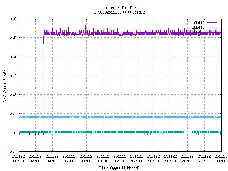Click the -0.1 y-axis tick label
The width and height of the screenshot is (228, 171).
click(x=12, y=152)
